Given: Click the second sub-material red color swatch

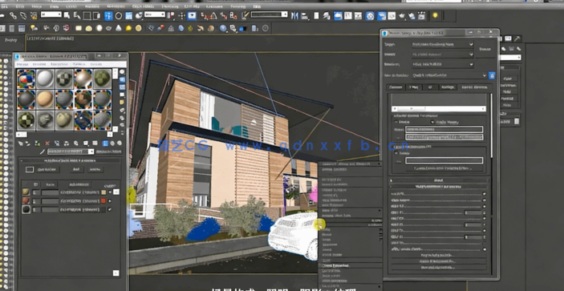Looking at the screenshot, I should (103, 201).
